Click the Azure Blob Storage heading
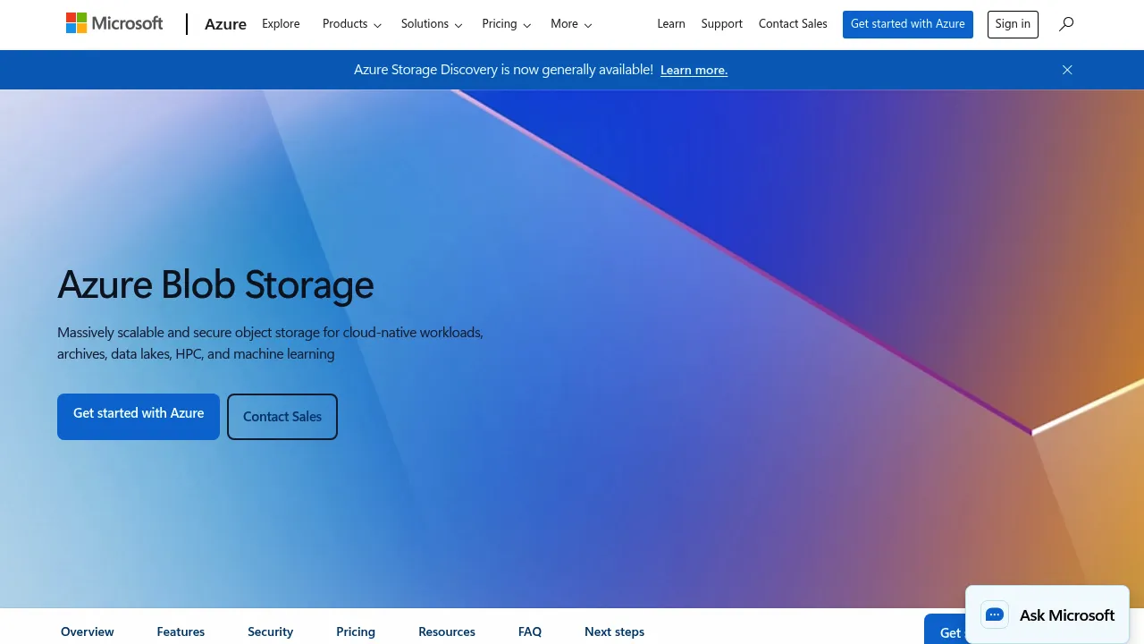Viewport: 1144px width, 644px height. point(215,284)
